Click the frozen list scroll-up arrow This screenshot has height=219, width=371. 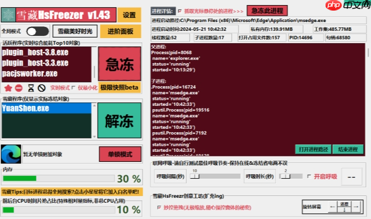[x=94, y=105]
